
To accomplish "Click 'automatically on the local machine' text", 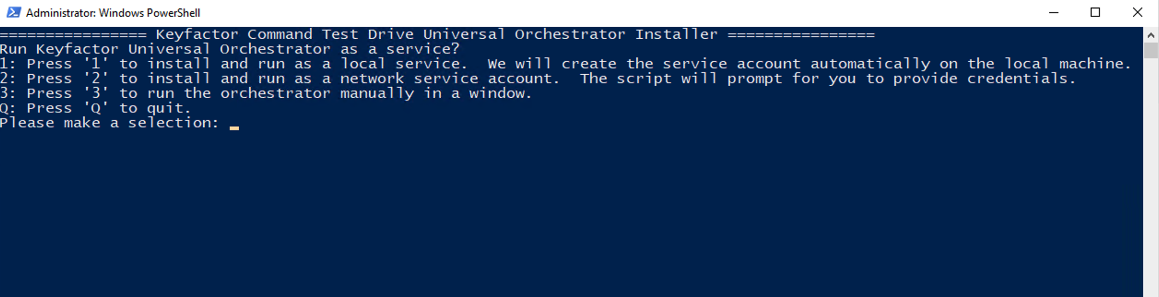I will (970, 64).
